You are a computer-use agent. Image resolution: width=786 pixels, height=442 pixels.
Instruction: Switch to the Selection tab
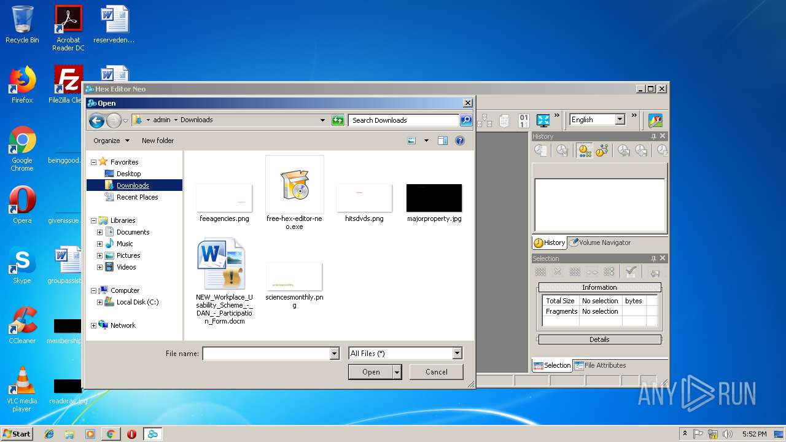(x=552, y=365)
